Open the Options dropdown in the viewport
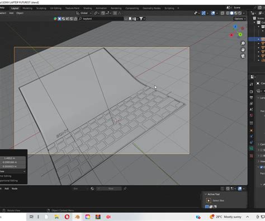Screen dimensions: 265x221 (x=240, y=18)
